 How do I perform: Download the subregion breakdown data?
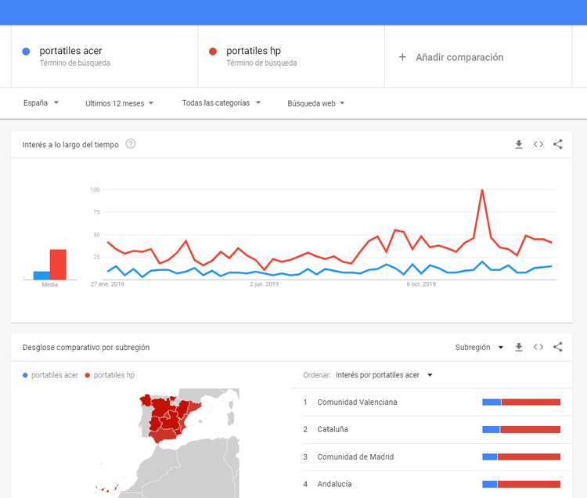[x=518, y=347]
